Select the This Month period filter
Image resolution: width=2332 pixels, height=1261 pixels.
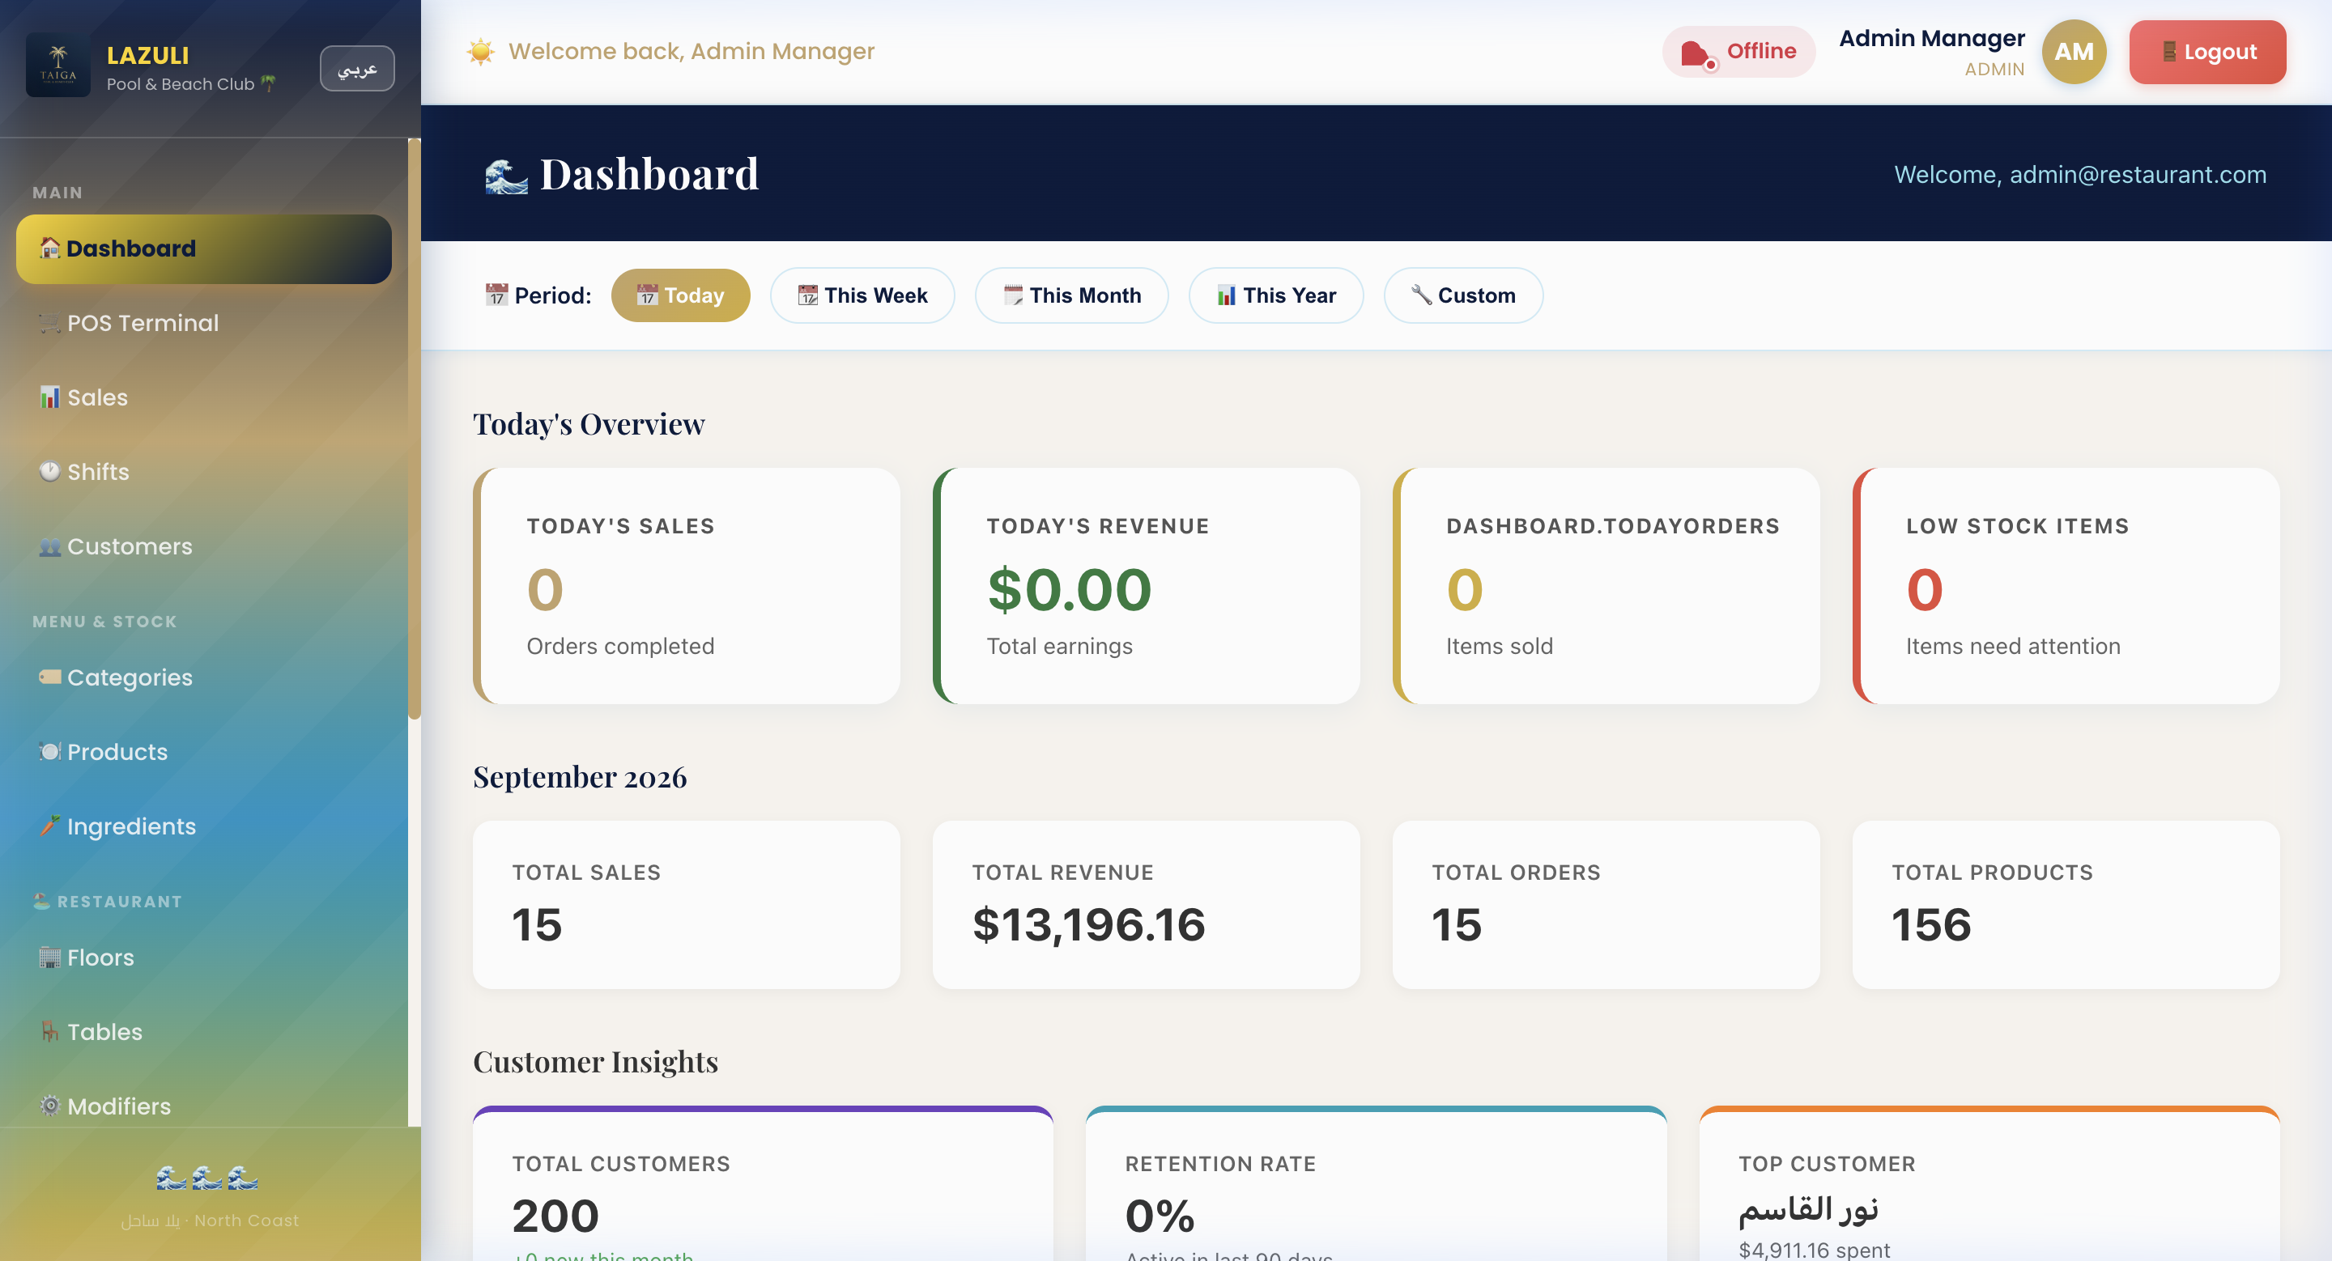click(x=1072, y=295)
